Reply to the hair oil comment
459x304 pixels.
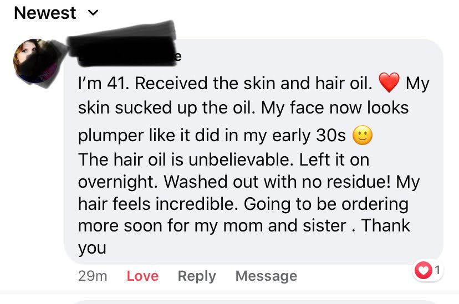(197, 276)
